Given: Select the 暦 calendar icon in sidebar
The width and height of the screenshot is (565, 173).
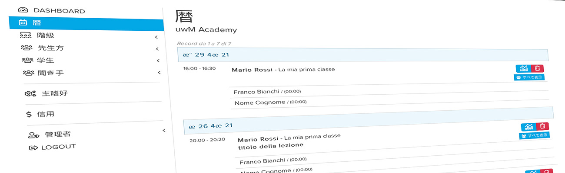Looking at the screenshot, I should pos(23,22).
